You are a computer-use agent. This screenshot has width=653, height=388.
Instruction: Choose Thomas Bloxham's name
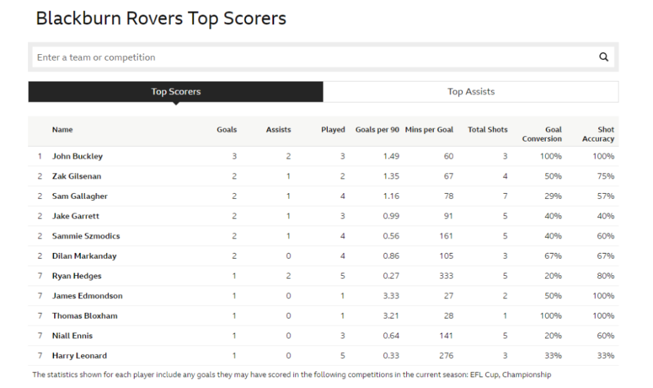pos(84,316)
